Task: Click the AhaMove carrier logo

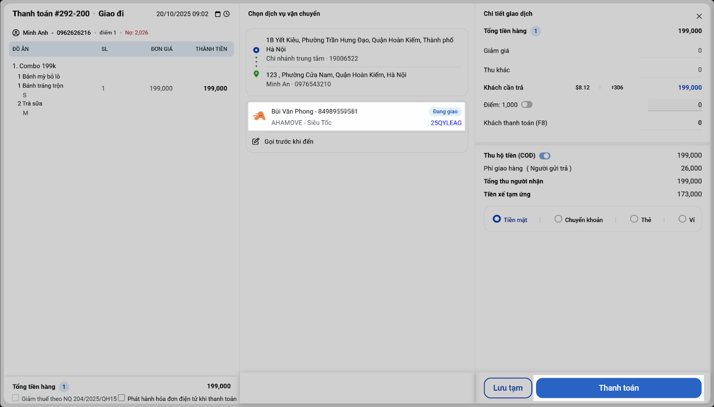Action: click(x=259, y=116)
